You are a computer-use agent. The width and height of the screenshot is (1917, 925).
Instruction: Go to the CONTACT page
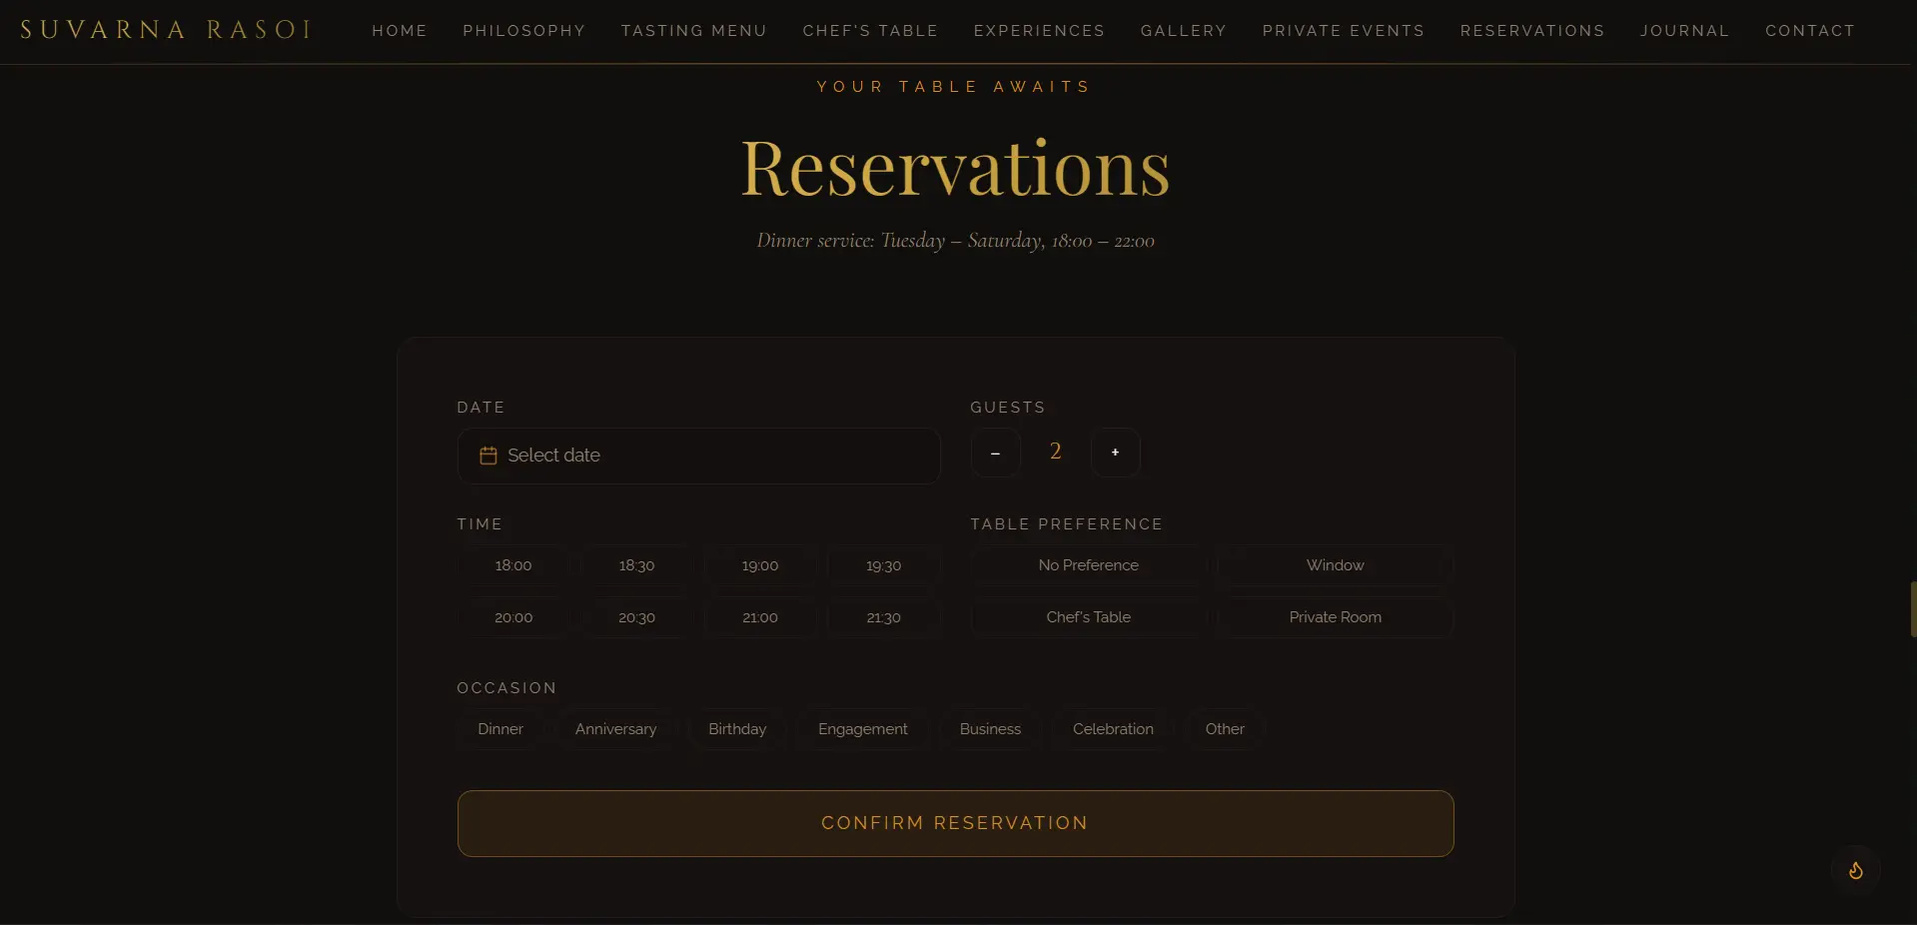(x=1810, y=30)
